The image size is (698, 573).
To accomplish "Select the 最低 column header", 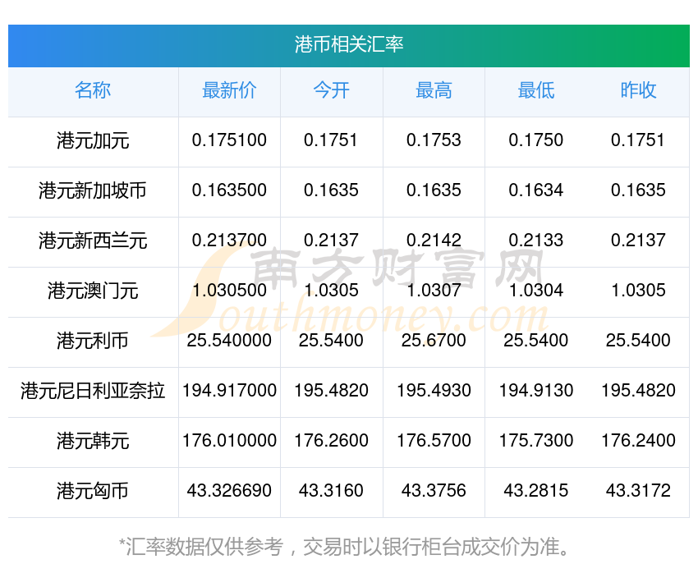I will point(536,90).
